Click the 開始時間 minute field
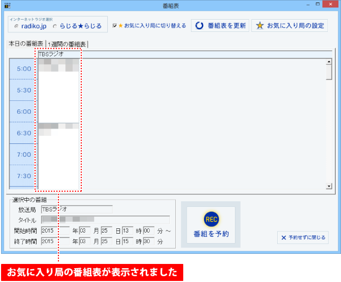The height and width of the screenshot is (282, 341). coord(149,230)
